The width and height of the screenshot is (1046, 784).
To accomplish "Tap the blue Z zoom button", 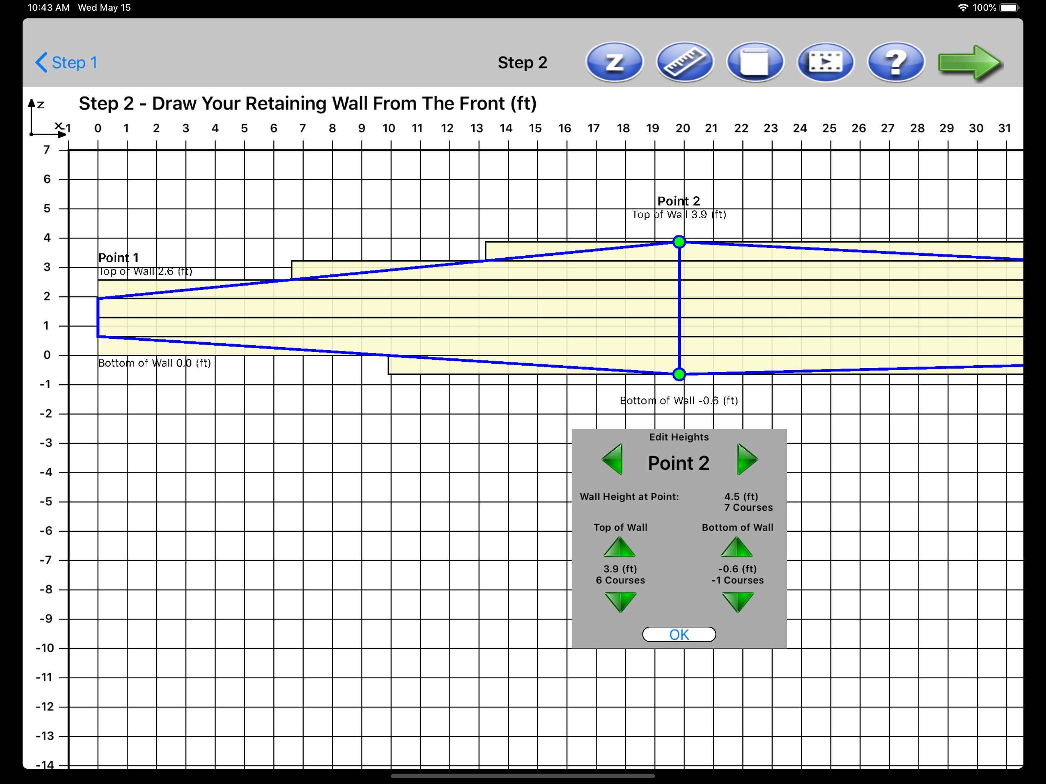I will 614,62.
